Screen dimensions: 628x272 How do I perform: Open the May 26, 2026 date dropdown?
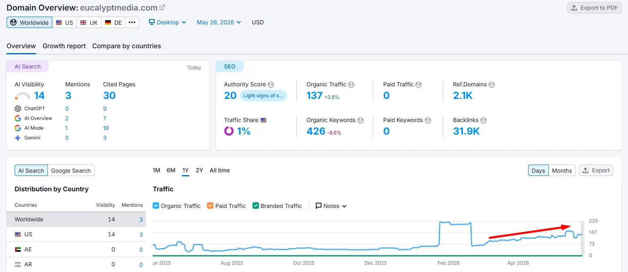[219, 22]
